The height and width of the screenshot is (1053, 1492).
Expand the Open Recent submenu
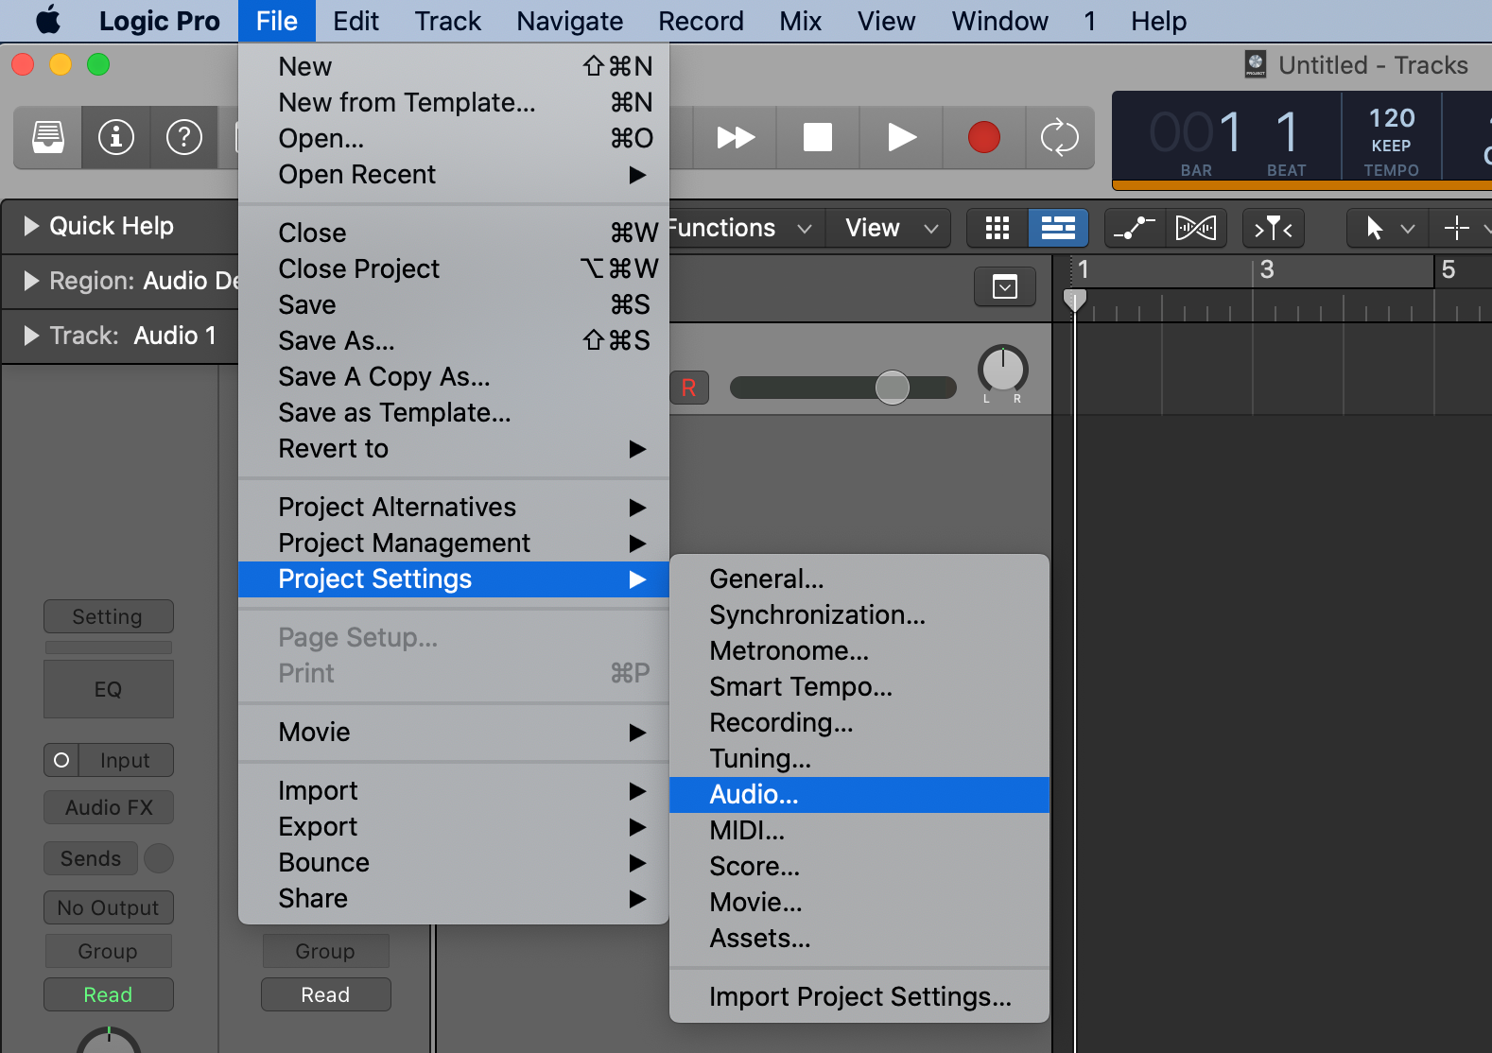tap(454, 175)
